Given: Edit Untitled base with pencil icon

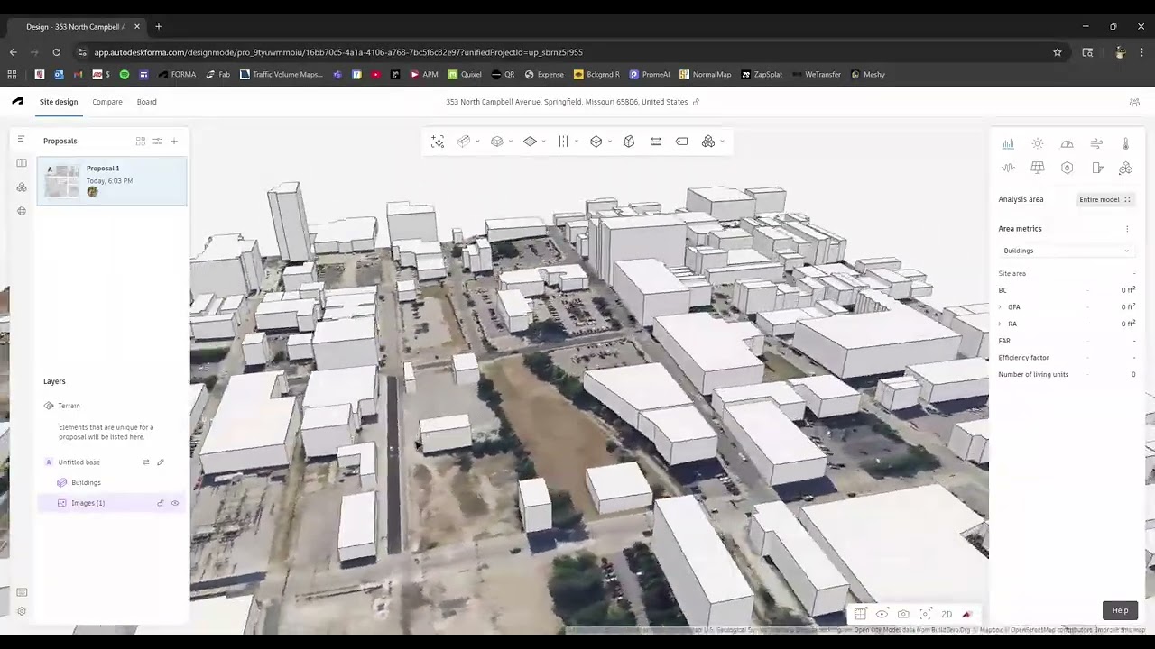Looking at the screenshot, I should 161,462.
